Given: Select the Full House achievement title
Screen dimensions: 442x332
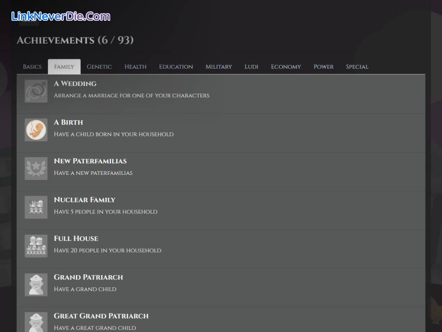Looking at the screenshot, I should pyautogui.click(x=76, y=238).
